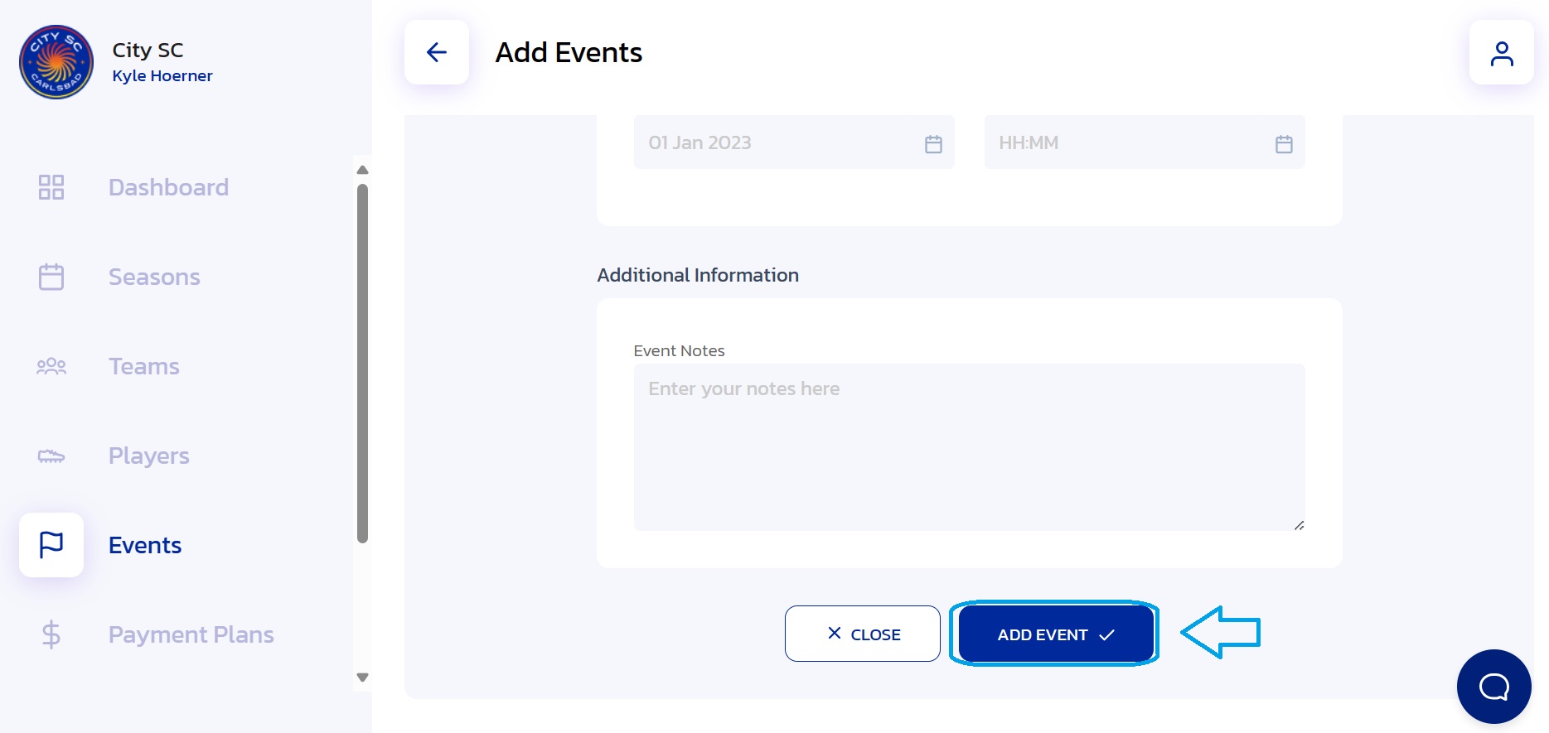Open the Seasons menu item
The height and width of the screenshot is (733, 1549).
(x=154, y=277)
